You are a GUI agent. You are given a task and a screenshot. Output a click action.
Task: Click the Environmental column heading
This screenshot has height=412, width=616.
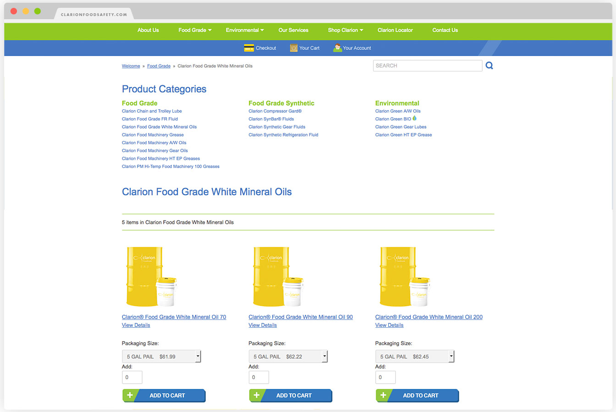397,103
